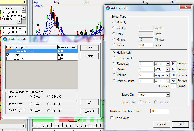The height and width of the screenshot is (131, 194).
Task: Select the HeikinAshi - Daily row
Action: click(35, 51)
